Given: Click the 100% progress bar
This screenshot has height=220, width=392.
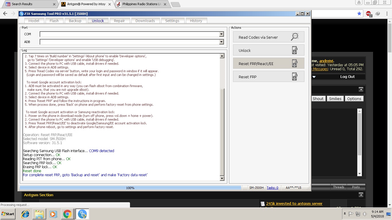Looking at the screenshot, I should (130, 188).
